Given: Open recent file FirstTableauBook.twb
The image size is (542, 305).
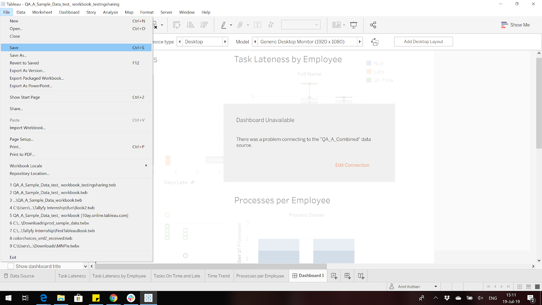Looking at the screenshot, I should (x=77, y=231).
